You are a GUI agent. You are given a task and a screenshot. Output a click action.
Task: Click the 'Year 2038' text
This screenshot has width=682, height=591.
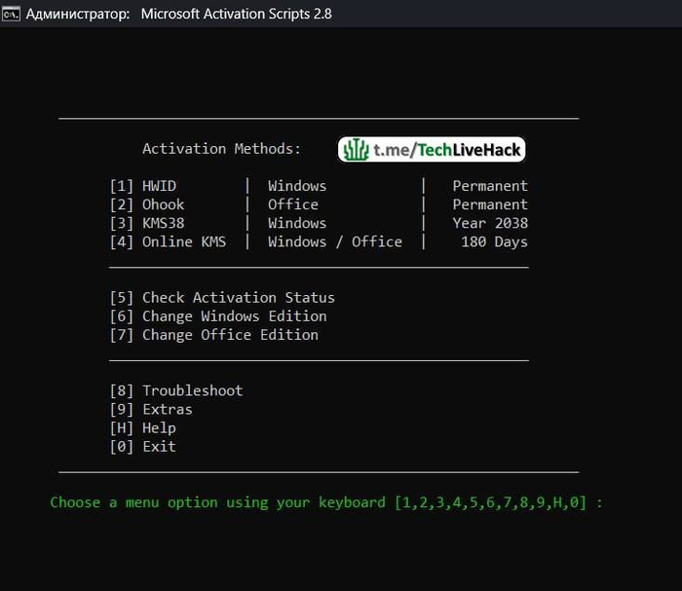490,223
